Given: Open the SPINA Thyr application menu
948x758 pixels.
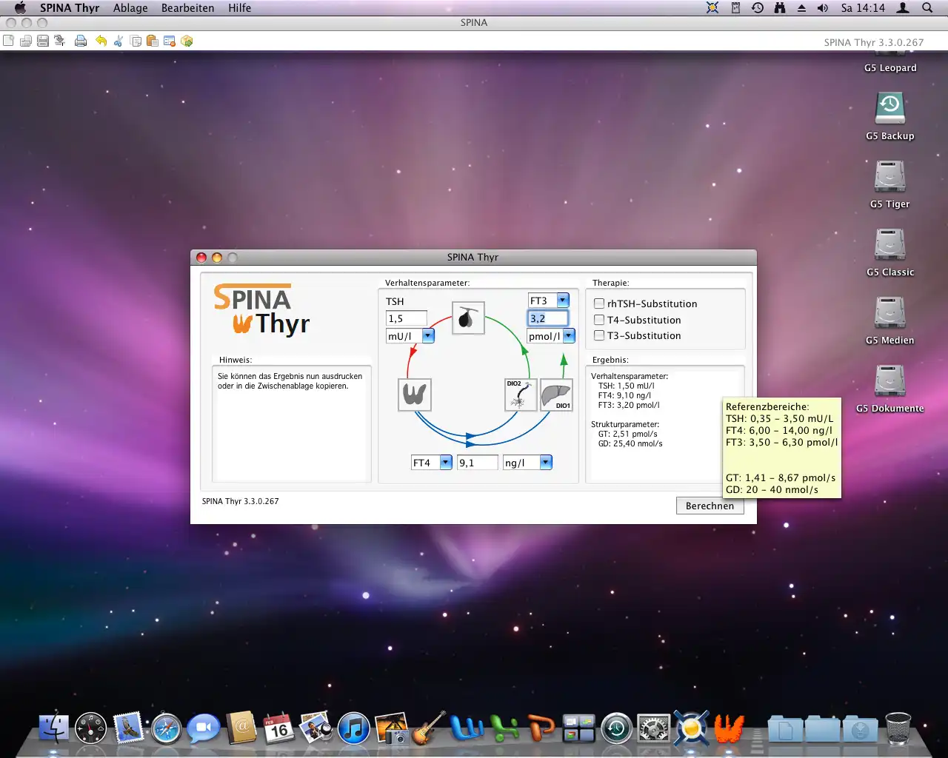Looking at the screenshot, I should [70, 8].
